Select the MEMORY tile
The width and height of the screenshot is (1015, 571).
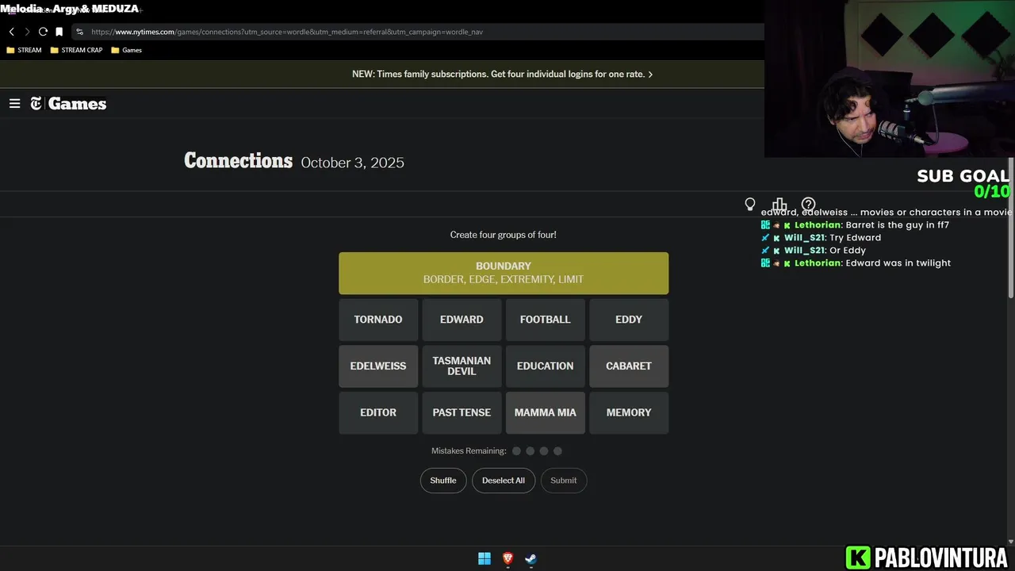click(x=629, y=412)
